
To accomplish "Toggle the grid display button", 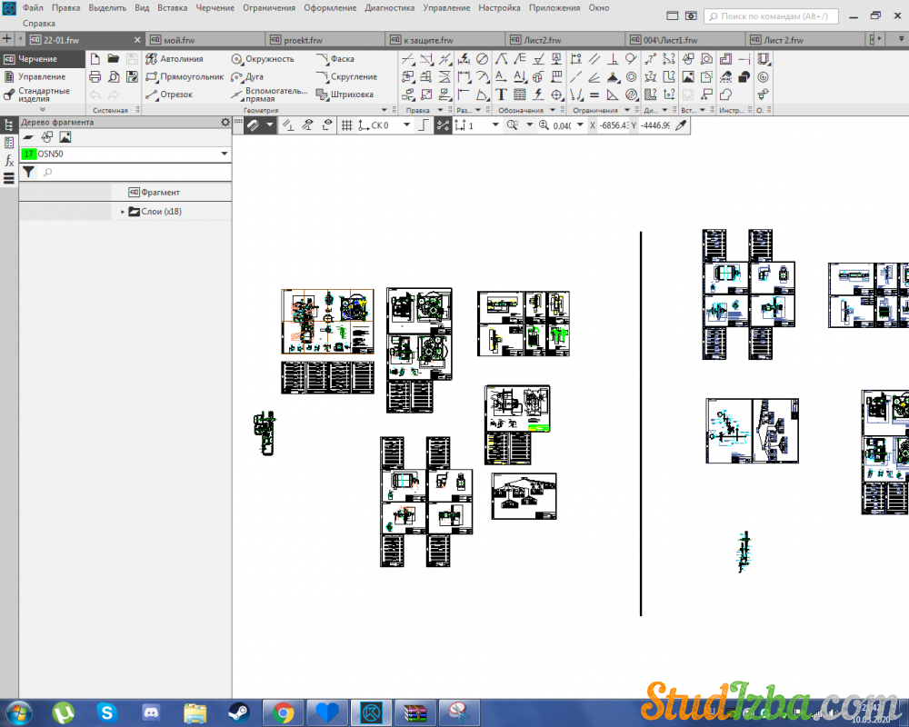I will coord(346,125).
